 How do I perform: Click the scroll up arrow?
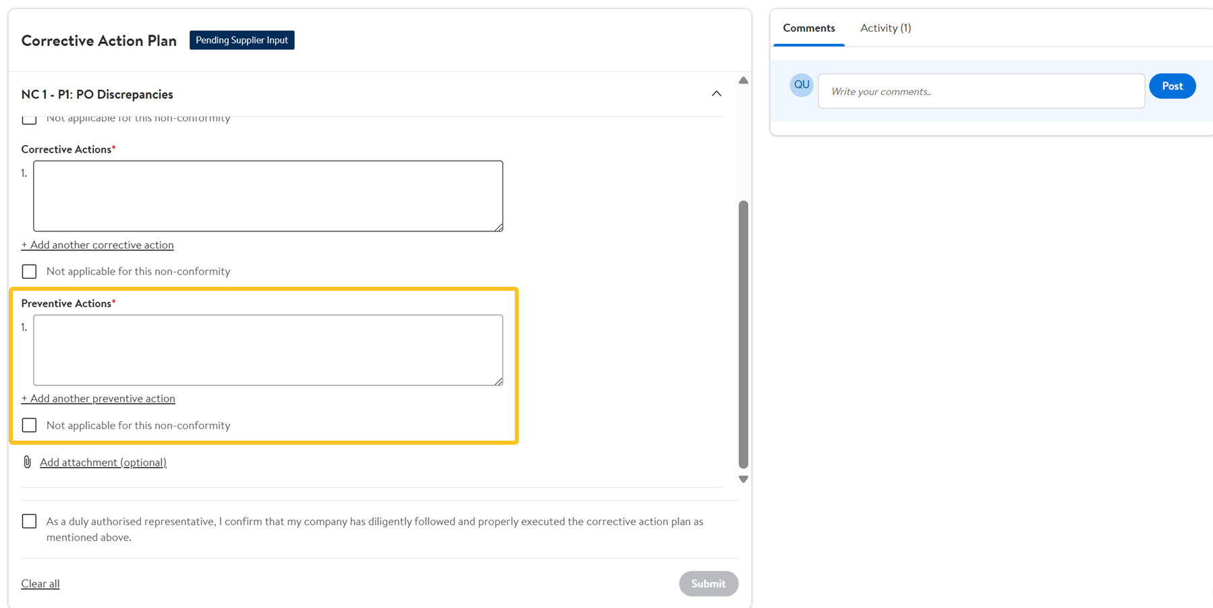pyautogui.click(x=743, y=80)
